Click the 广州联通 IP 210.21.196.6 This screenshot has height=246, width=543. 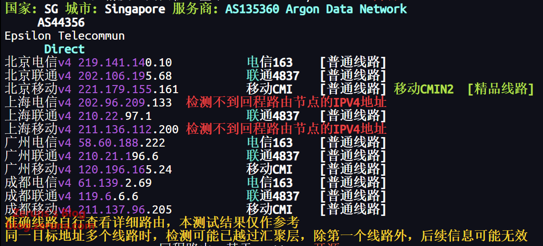(118, 156)
